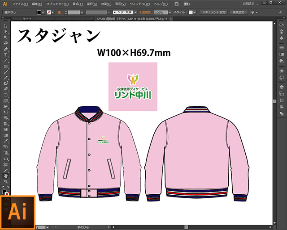The width and height of the screenshot is (287, 230).
Task: Open the Gradient panel icon in dock
Action: click(282, 54)
